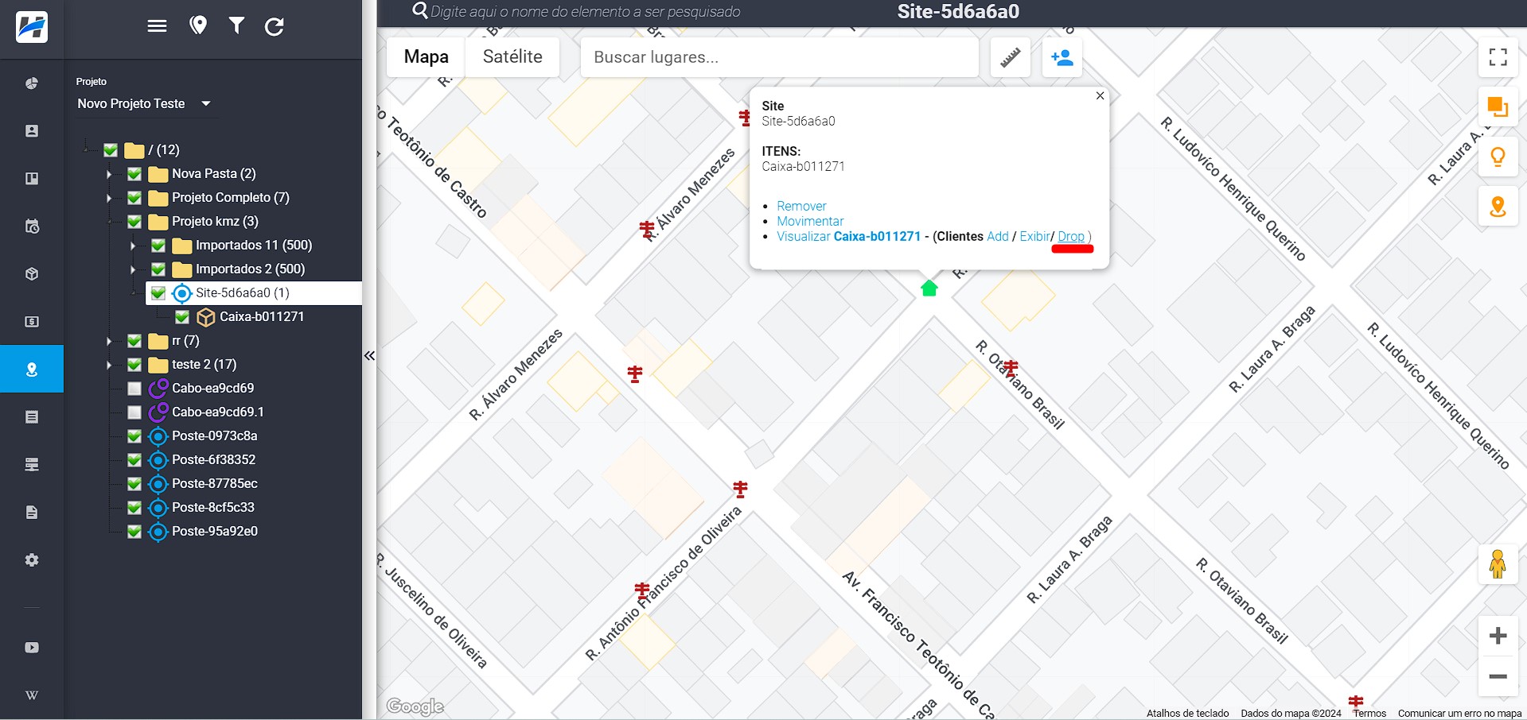Collapse the Projeto kmz (3) folder arrow
This screenshot has height=720, width=1527.
[109, 222]
